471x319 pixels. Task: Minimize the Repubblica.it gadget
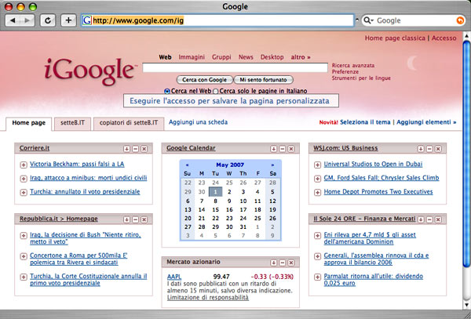click(x=136, y=219)
